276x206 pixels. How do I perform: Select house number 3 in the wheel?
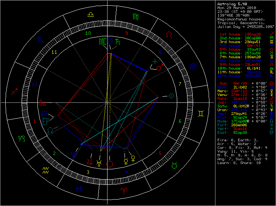[x=88, y=172]
